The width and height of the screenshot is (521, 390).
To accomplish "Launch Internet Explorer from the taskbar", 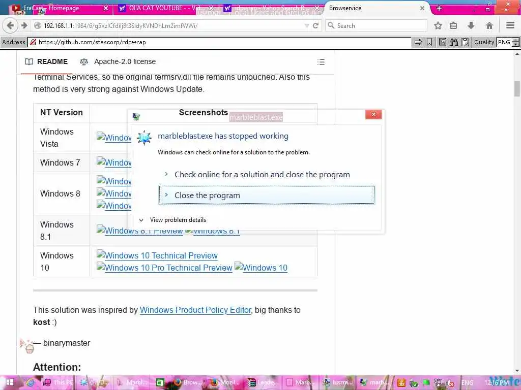I will pyautogui.click(x=30, y=383).
